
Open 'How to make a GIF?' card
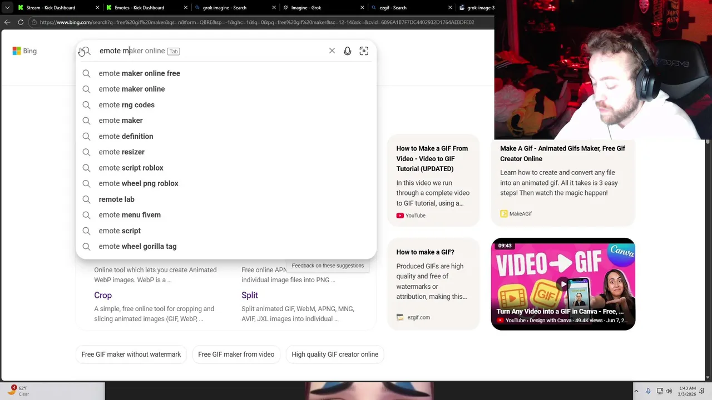point(433,284)
